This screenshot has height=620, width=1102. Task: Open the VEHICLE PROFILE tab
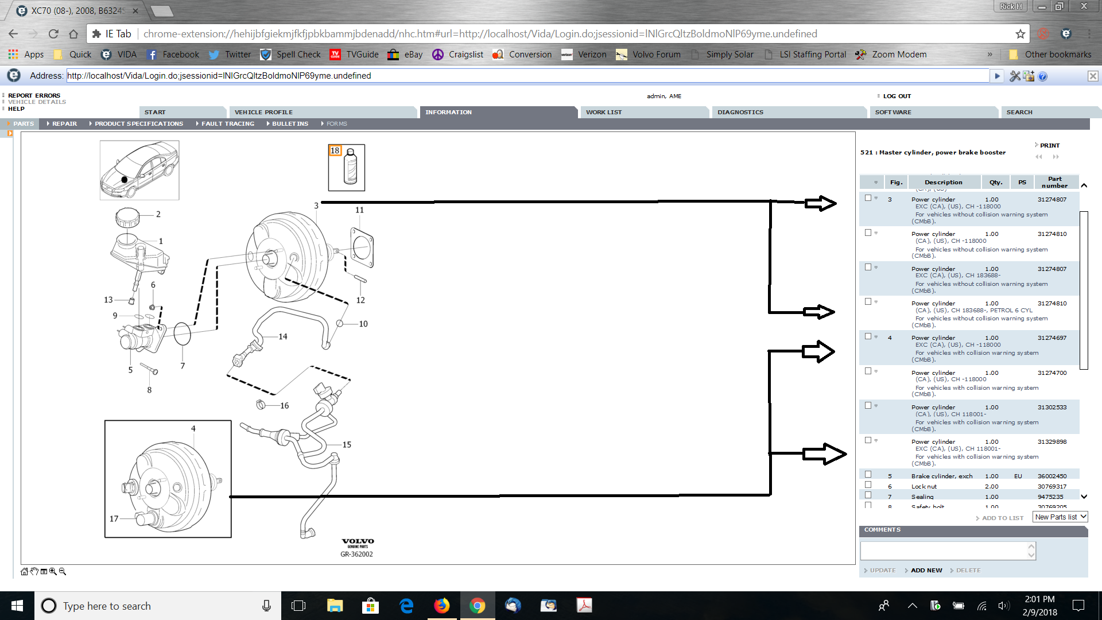(263, 112)
